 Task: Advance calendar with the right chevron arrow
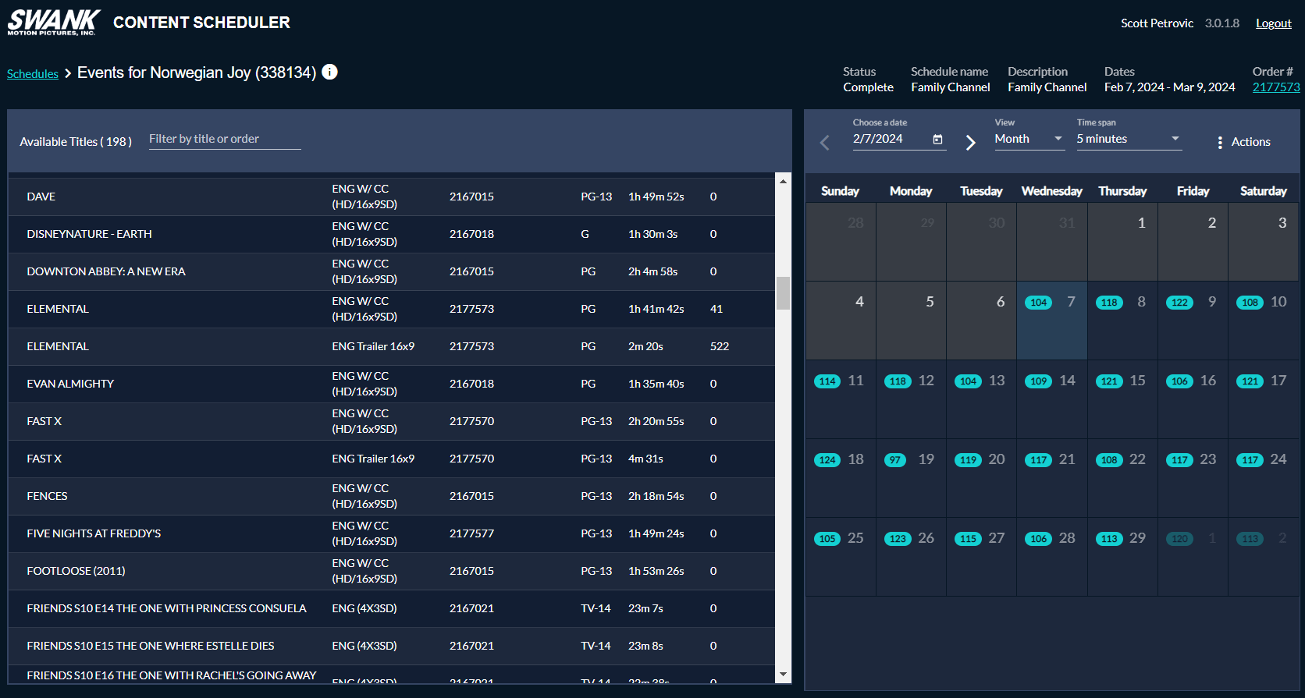(970, 143)
